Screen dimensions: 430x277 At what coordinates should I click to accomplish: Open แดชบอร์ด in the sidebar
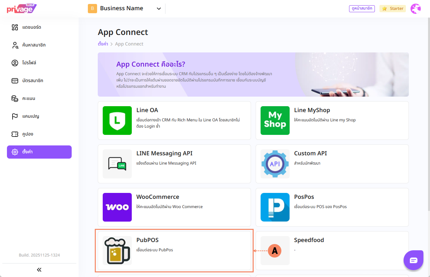click(31, 27)
